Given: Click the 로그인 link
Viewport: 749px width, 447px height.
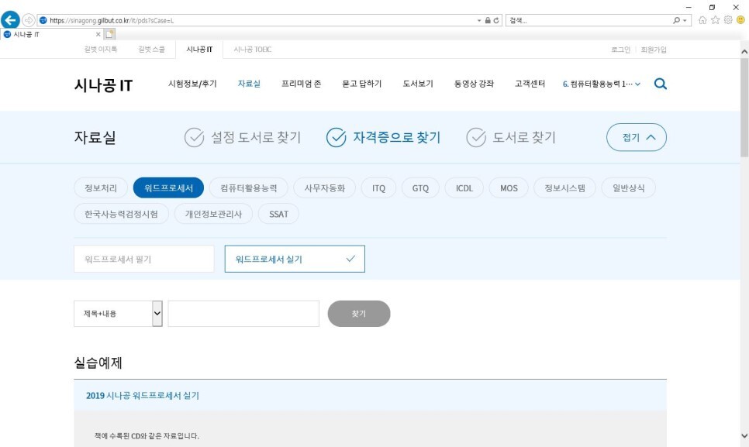Looking at the screenshot, I should [x=620, y=49].
